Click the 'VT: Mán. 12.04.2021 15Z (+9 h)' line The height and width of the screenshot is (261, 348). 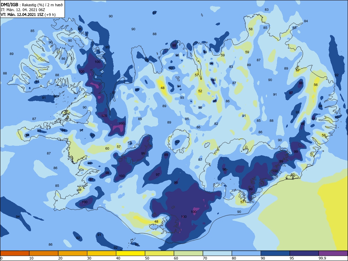click(28, 15)
